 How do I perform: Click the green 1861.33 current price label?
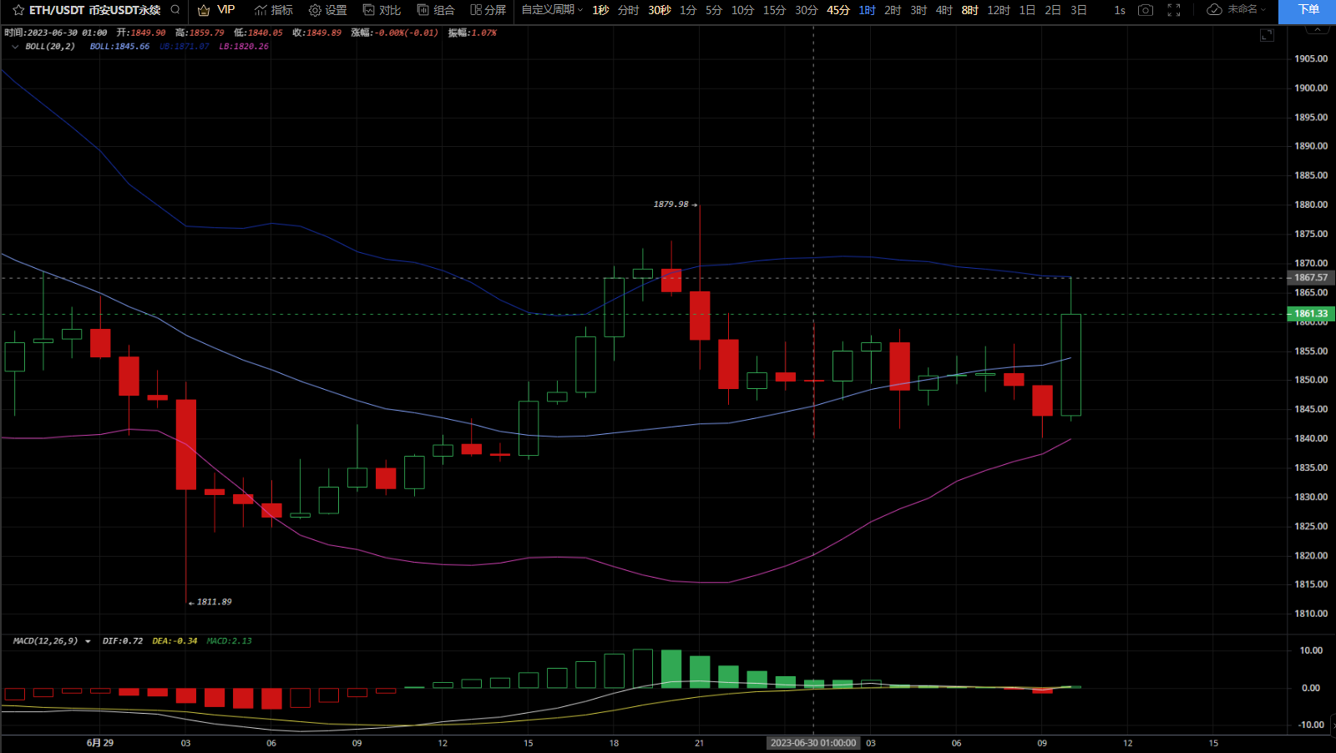point(1311,314)
